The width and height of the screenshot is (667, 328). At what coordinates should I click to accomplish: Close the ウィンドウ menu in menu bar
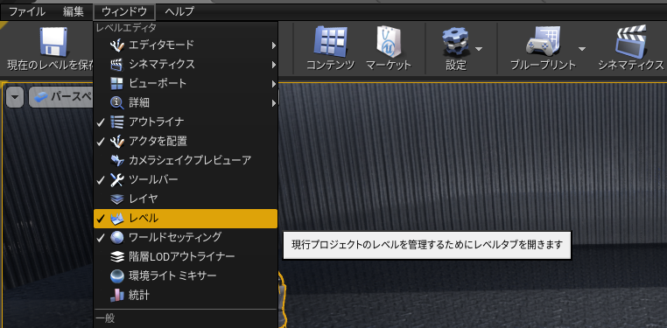(x=124, y=12)
